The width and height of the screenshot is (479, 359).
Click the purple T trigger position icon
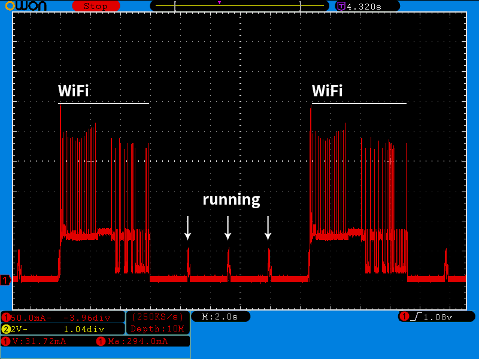(x=341, y=6)
